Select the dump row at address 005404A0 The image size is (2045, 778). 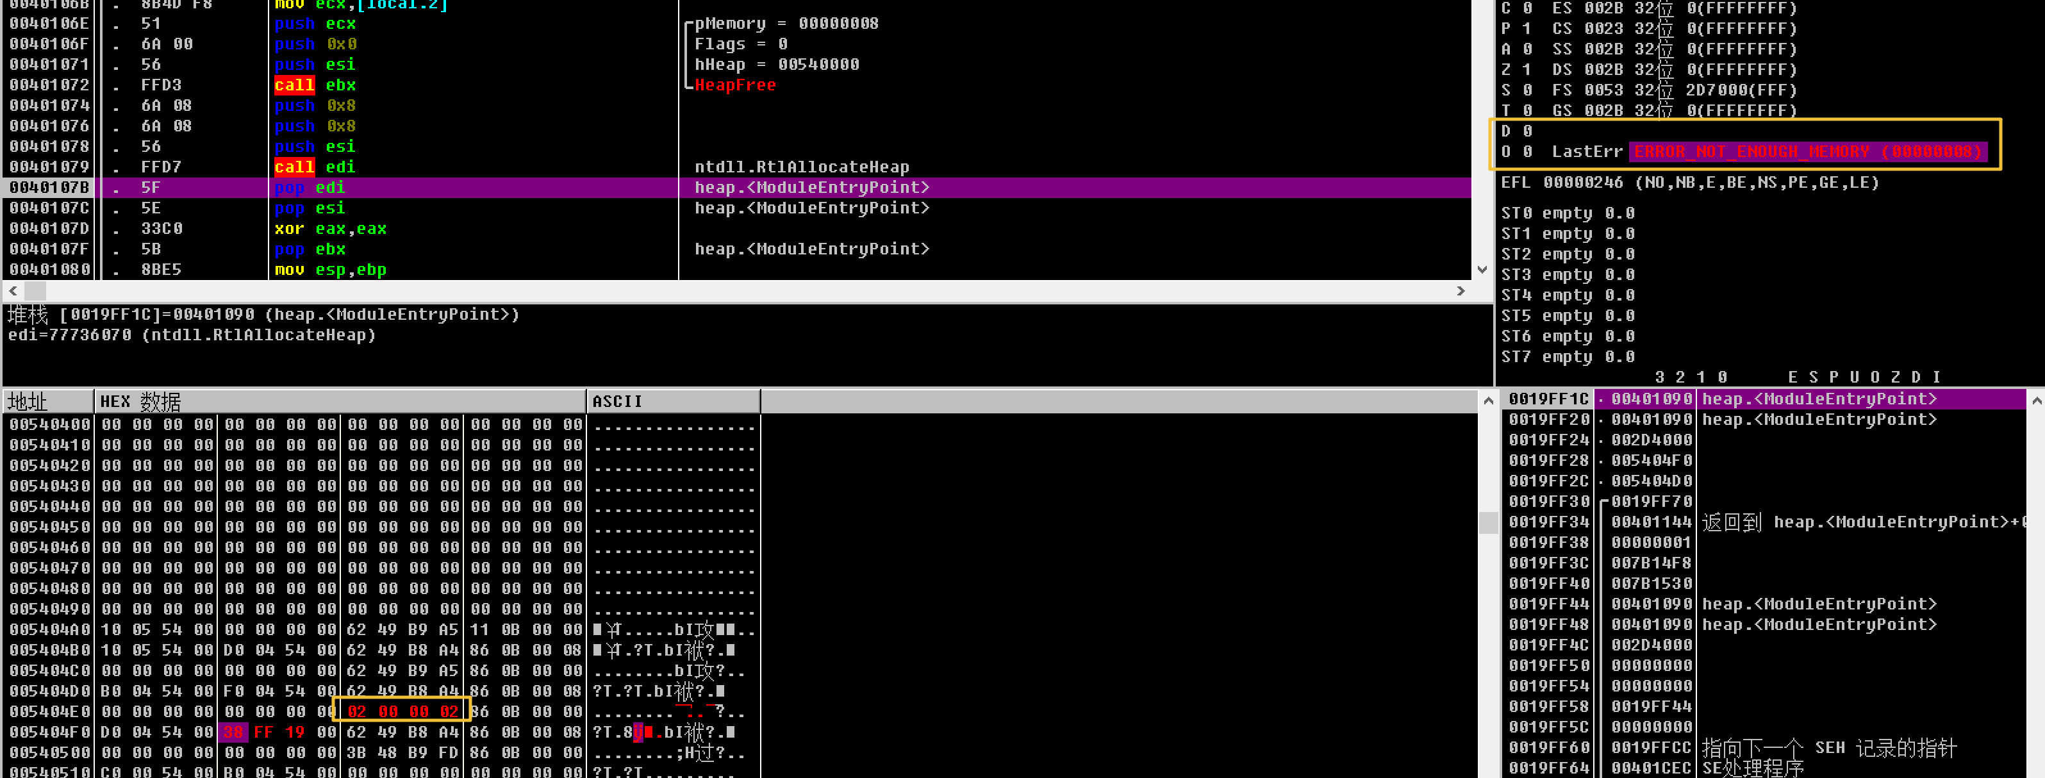coord(381,629)
